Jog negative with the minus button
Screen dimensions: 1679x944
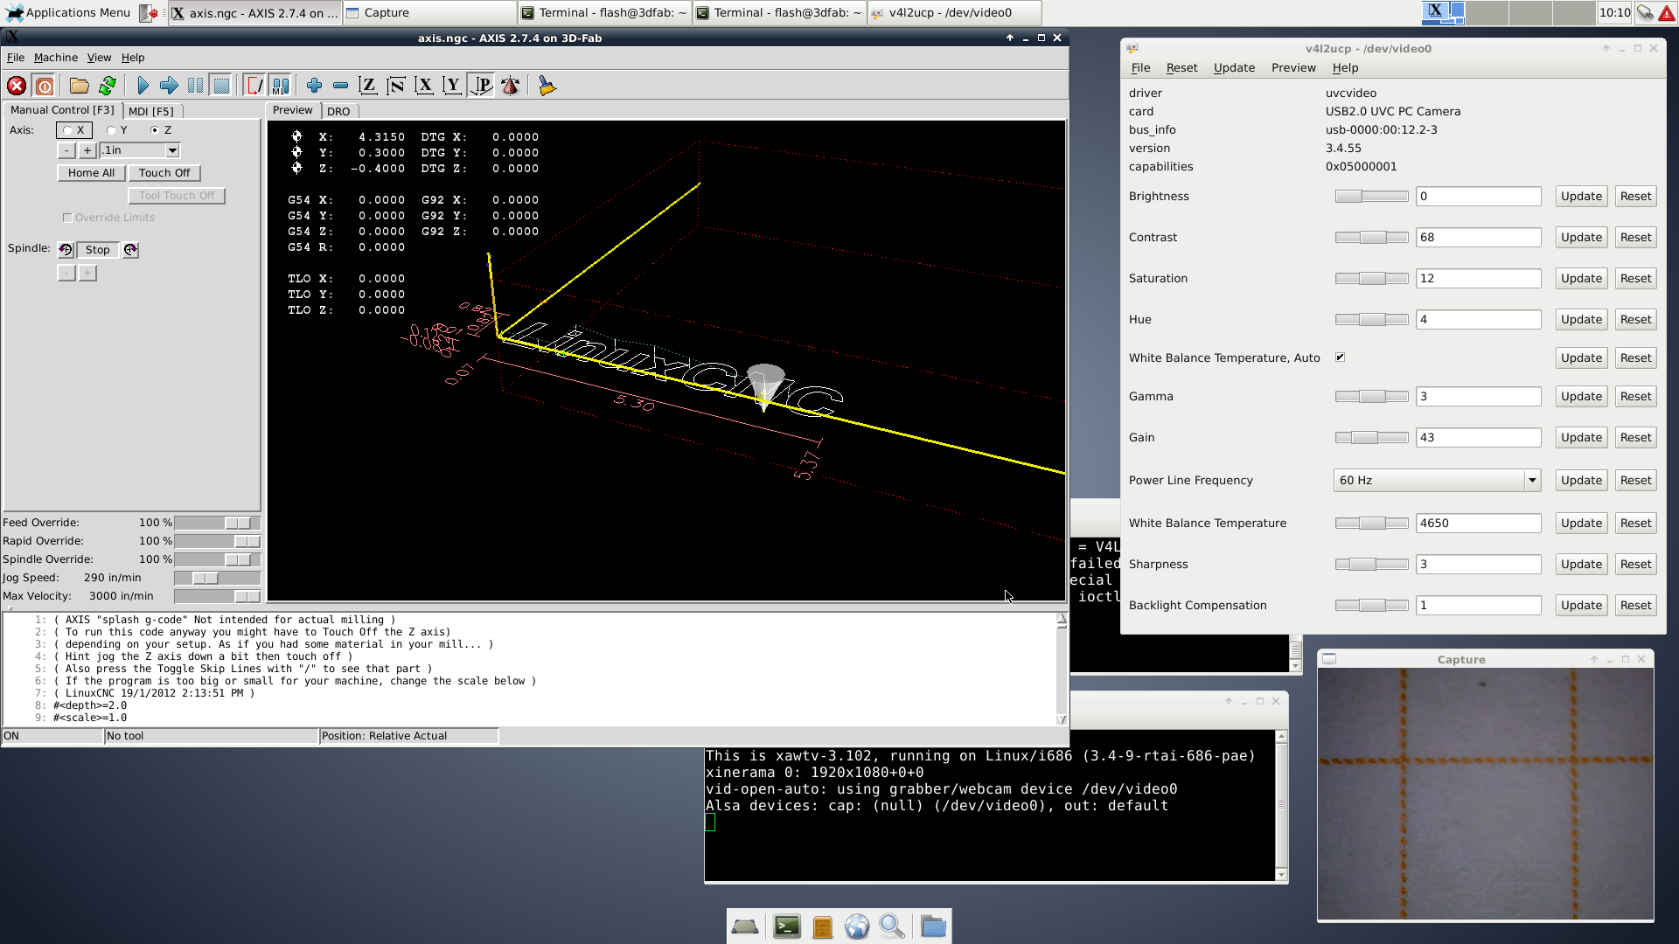(x=66, y=150)
